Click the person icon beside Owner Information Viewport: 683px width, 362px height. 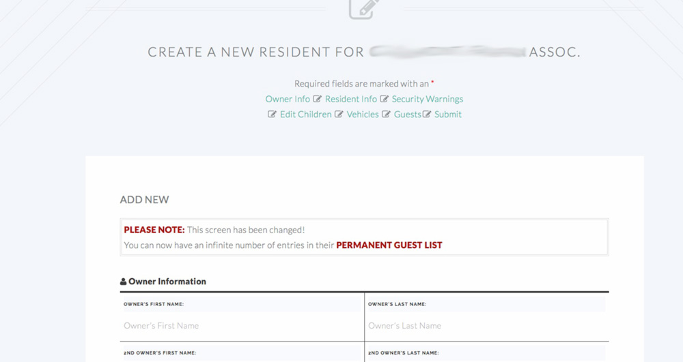click(123, 282)
